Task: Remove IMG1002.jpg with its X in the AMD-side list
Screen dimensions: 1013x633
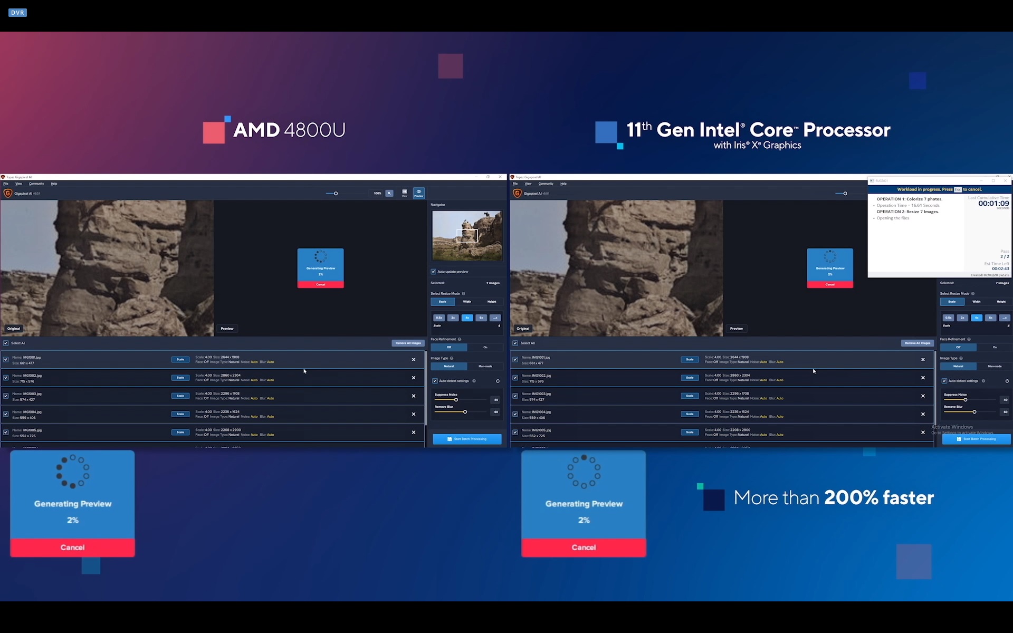Action: 414,378
